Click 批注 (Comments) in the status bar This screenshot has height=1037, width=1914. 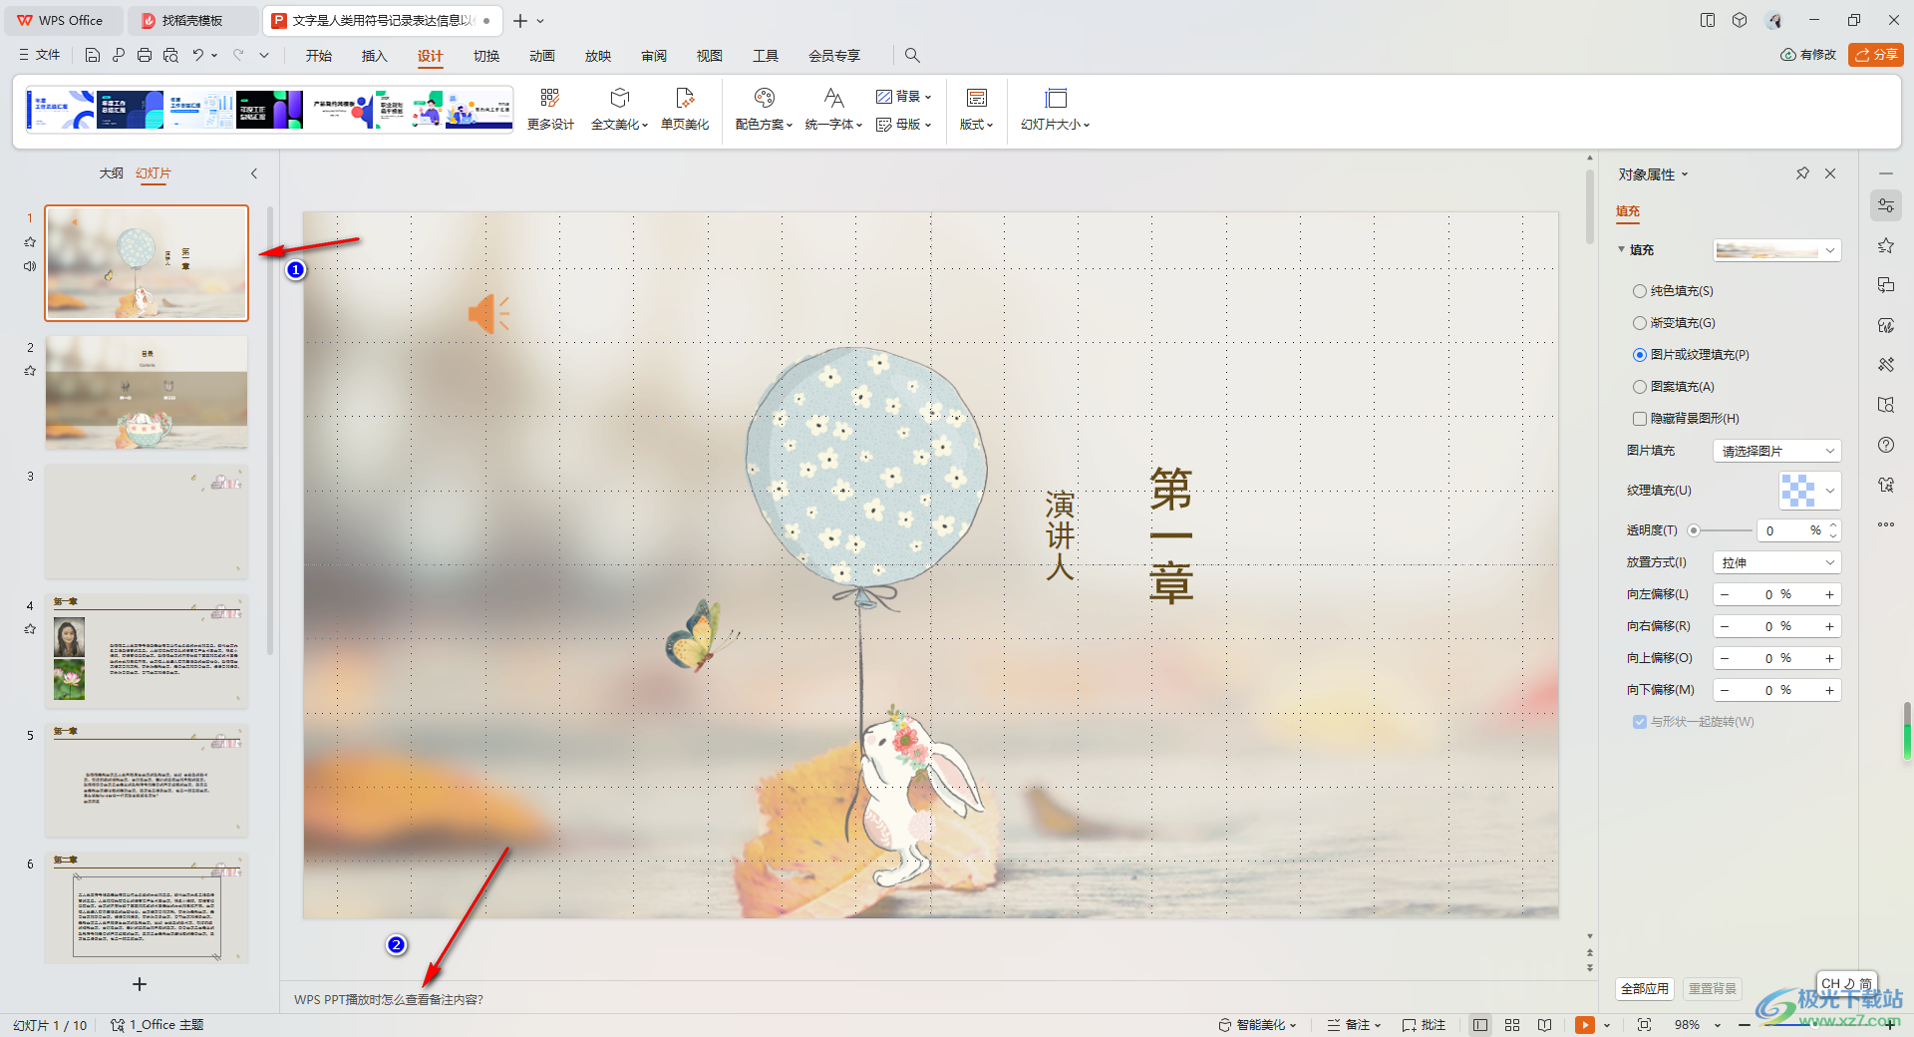[x=1424, y=1025]
